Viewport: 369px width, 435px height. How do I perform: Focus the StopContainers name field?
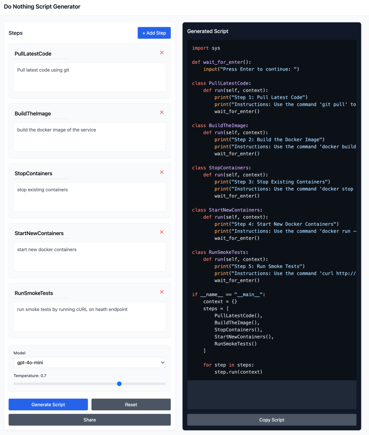tap(41, 173)
